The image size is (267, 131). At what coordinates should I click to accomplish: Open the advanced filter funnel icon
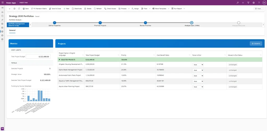pos(248,3)
